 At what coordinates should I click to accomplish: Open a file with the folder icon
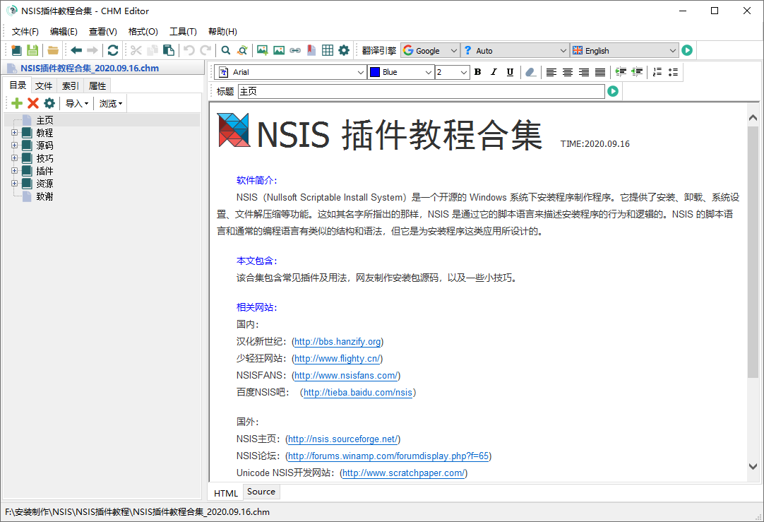(53, 50)
